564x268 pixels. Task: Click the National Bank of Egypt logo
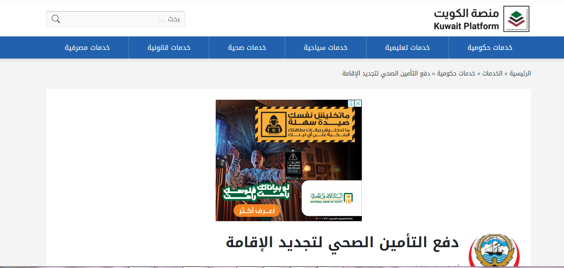point(331,199)
